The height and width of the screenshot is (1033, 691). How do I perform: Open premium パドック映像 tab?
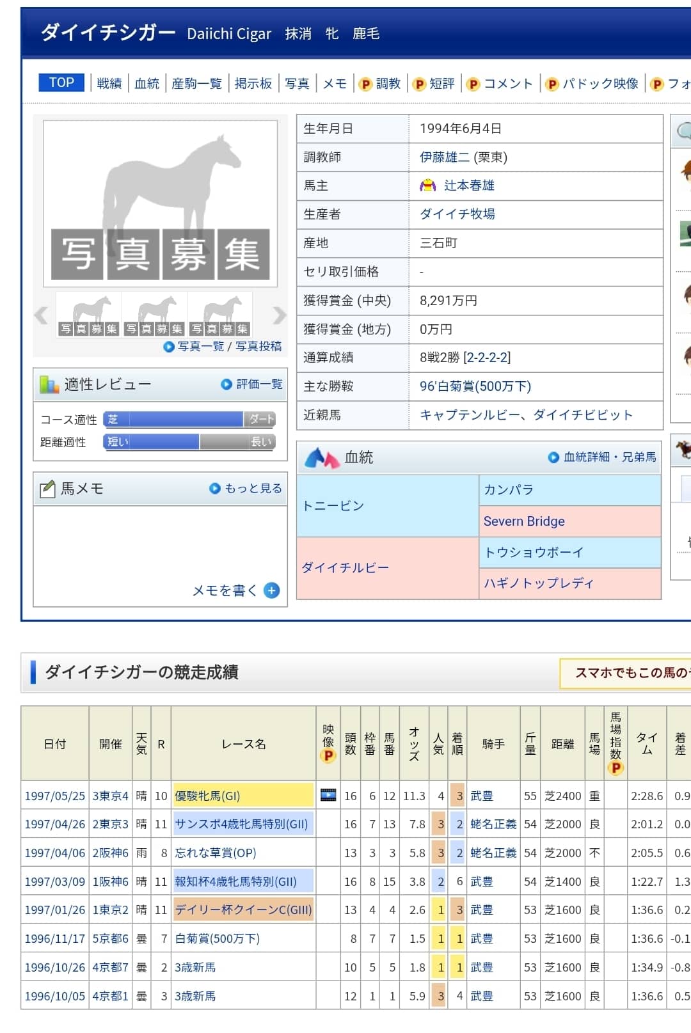(x=592, y=84)
